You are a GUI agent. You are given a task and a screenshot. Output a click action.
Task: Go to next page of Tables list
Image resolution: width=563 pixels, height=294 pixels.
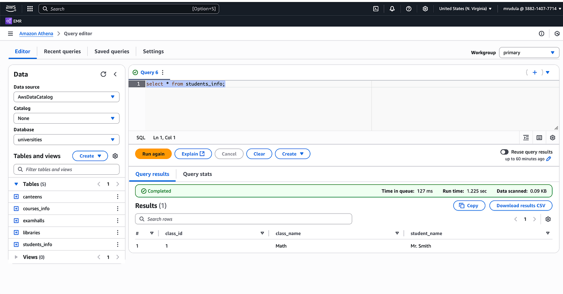pyautogui.click(x=117, y=184)
